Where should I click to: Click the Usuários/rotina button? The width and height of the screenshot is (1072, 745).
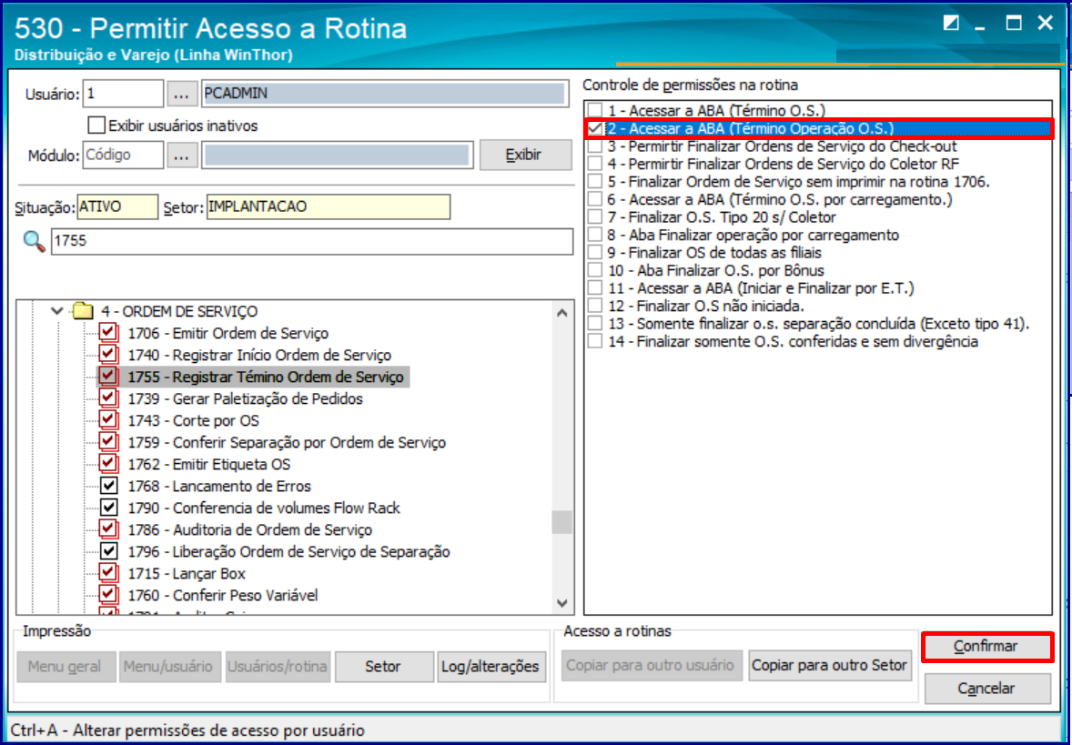(x=278, y=667)
